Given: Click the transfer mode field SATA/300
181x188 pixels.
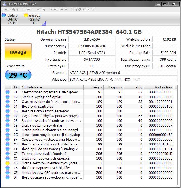Looking at the screenshot, I should pyautogui.click(x=92, y=59).
